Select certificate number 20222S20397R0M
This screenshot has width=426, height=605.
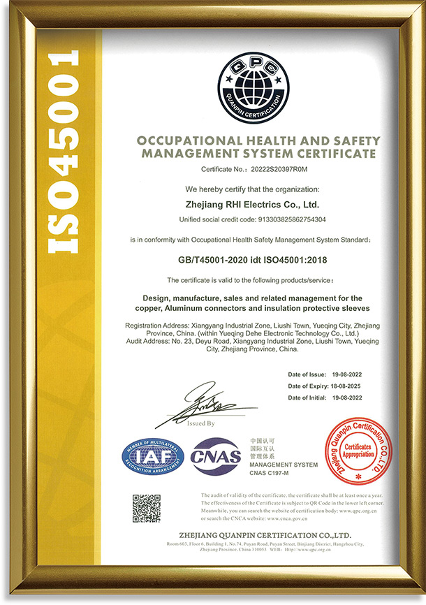pos(279,169)
